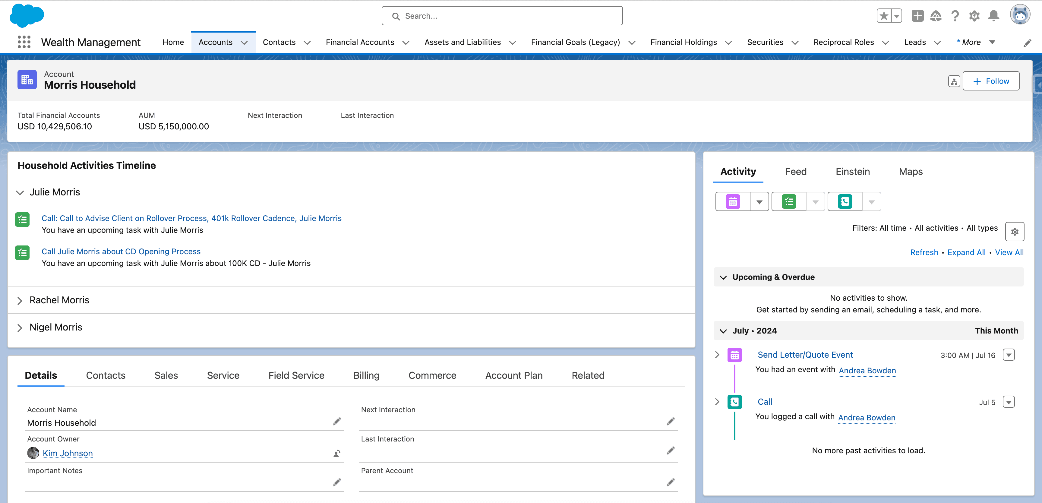Click the global Search field

502,16
